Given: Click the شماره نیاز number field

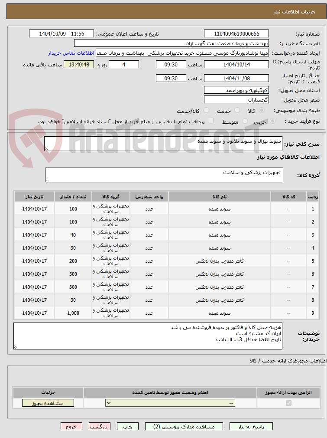Looking at the screenshot, I should point(236,34).
